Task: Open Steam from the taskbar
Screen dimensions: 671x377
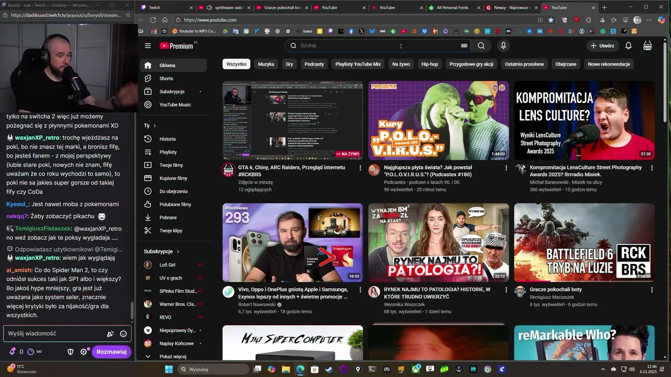Action: coord(329,369)
